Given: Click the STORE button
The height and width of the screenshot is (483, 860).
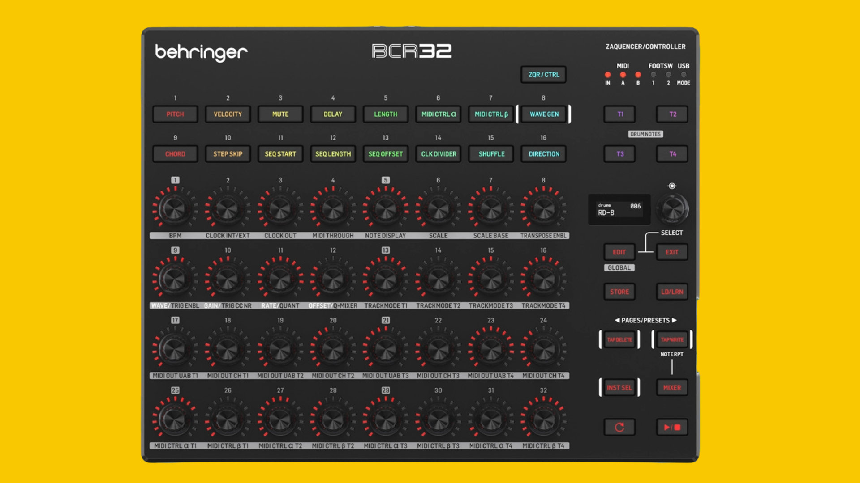Looking at the screenshot, I should click(619, 292).
